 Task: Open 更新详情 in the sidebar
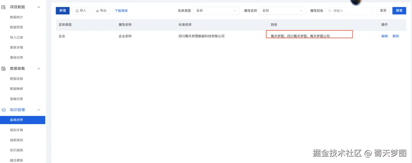click(16, 48)
